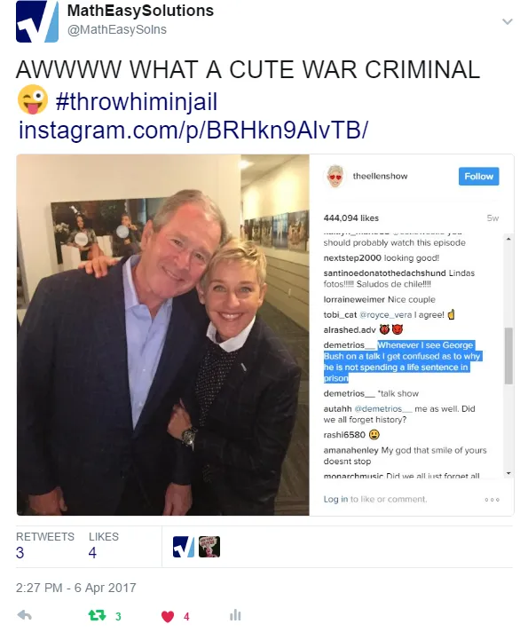The height and width of the screenshot is (632, 520).
Task: Click the Log in link
Action: pos(335,499)
